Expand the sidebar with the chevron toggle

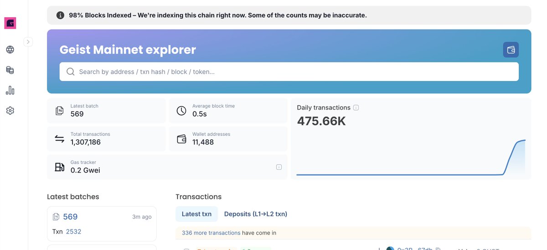coord(28,42)
